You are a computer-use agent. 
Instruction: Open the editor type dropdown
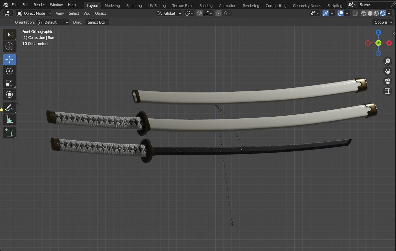(8, 13)
